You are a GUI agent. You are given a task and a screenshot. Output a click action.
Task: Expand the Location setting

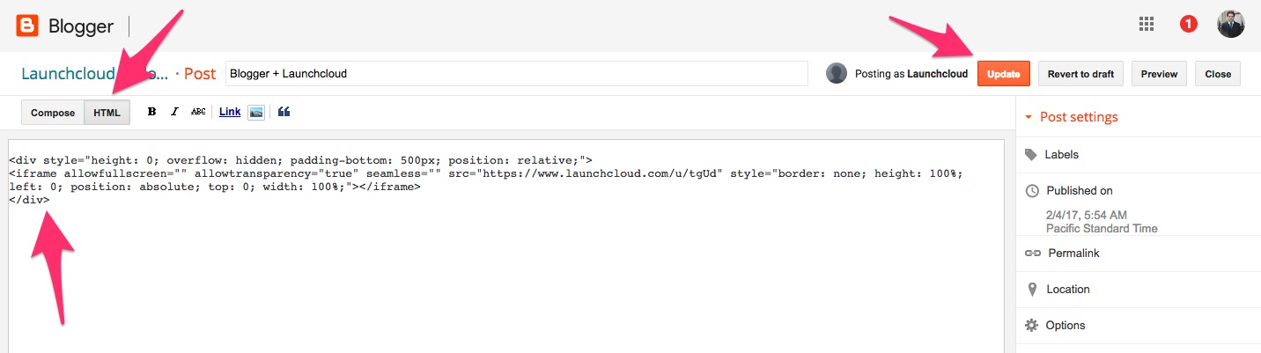(x=1067, y=290)
